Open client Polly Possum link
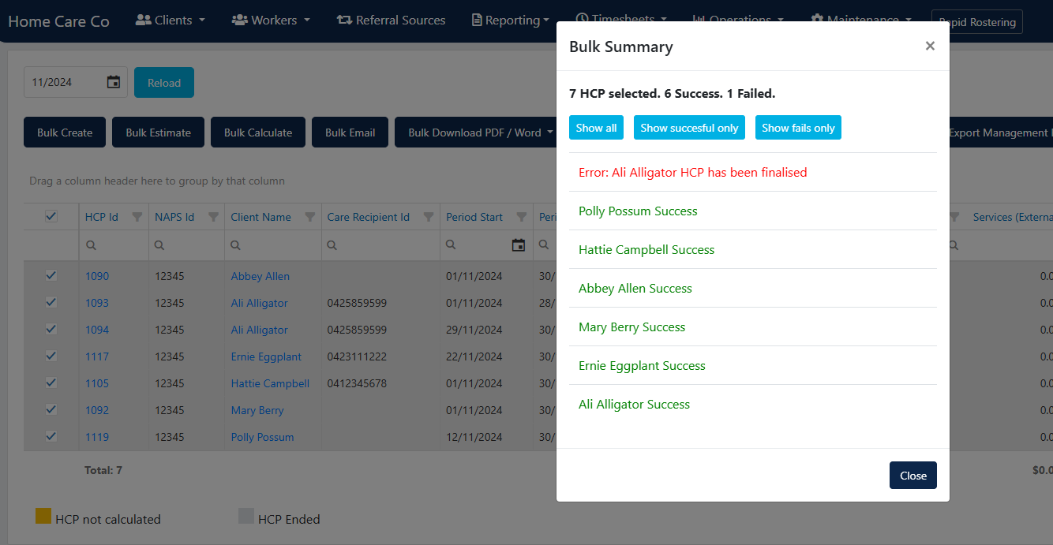This screenshot has height=545, width=1053. (262, 437)
